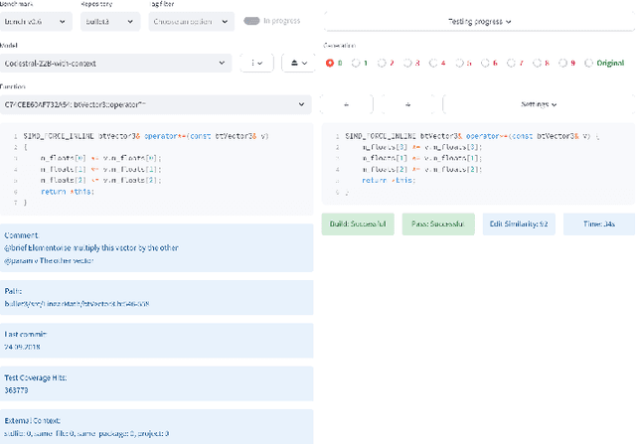Click the left arrow button under Generation

(345, 103)
